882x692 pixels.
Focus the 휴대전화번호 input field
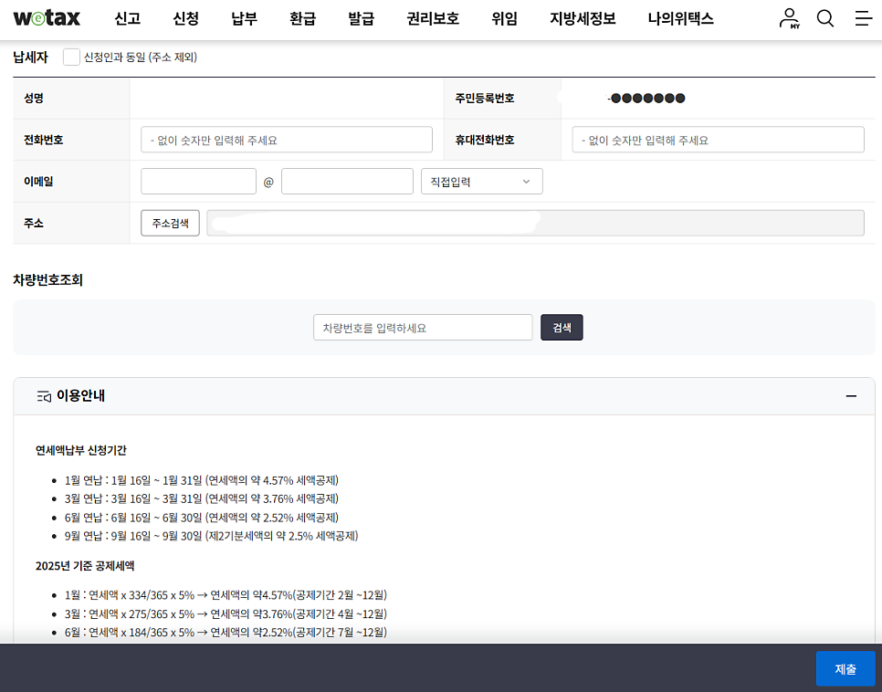[x=718, y=140]
